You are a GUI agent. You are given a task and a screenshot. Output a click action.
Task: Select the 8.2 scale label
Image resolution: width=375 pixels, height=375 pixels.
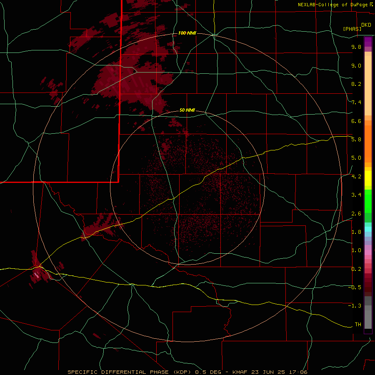(x=356, y=84)
